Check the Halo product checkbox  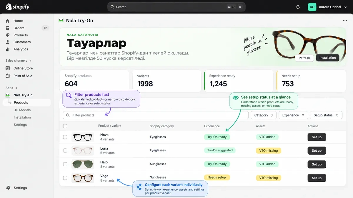65,164
